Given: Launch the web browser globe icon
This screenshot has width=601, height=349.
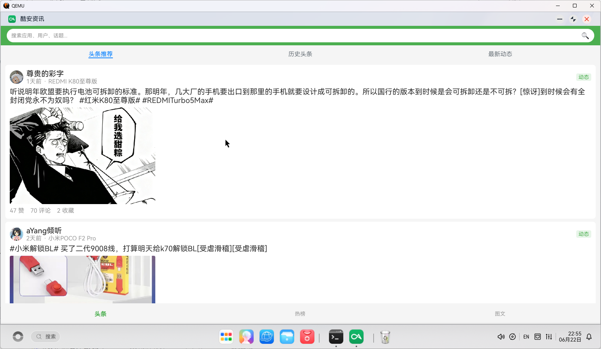Looking at the screenshot, I should pos(267,337).
